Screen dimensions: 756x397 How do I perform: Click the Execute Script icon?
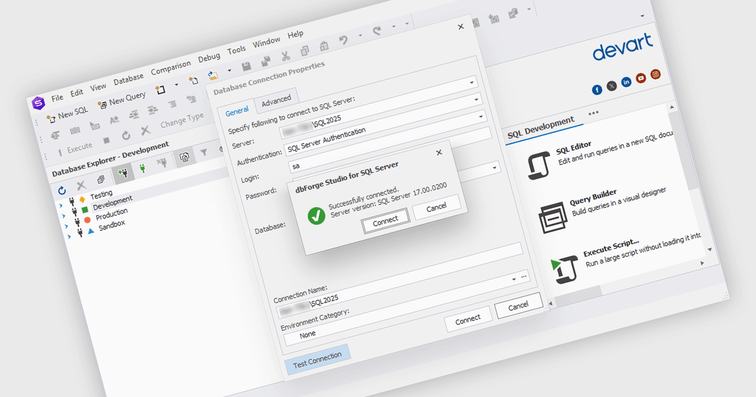(x=564, y=268)
